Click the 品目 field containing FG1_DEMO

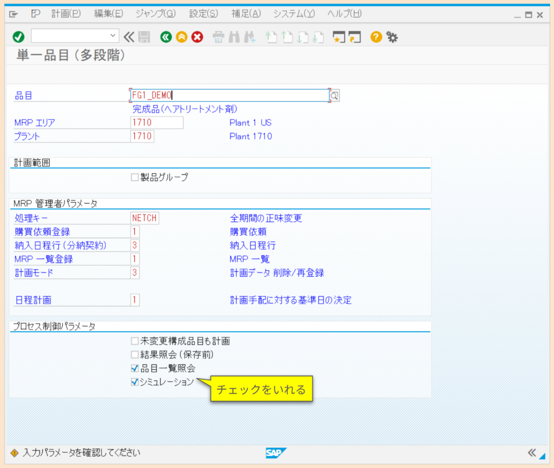point(229,95)
